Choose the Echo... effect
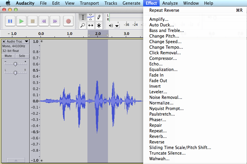Image resolution: width=247 pixels, height=164 pixels. (x=195, y=64)
